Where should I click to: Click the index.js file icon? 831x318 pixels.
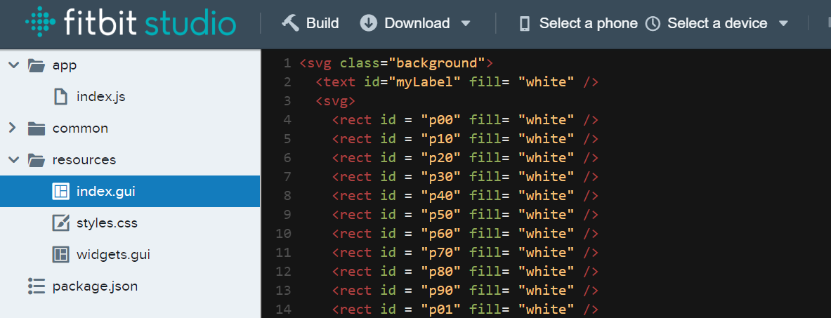tap(61, 96)
